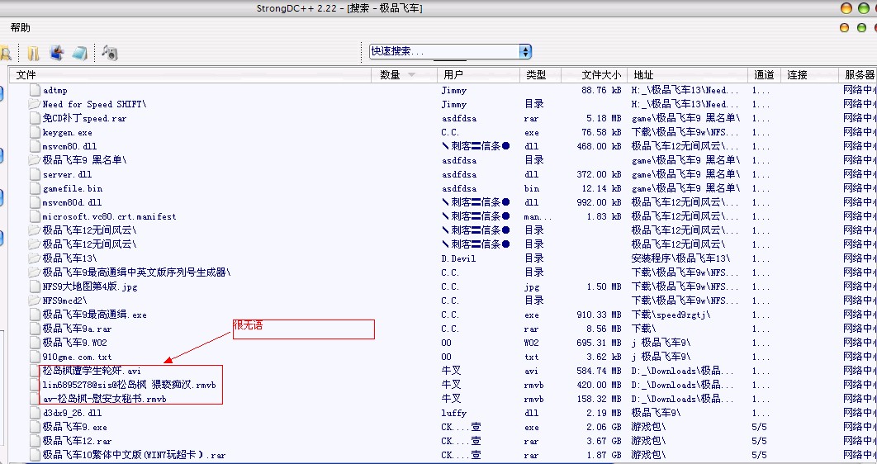Click the folder icon beside Need for Speed SHIFT\
Viewport: 877px width, 464px height.
tap(35, 104)
